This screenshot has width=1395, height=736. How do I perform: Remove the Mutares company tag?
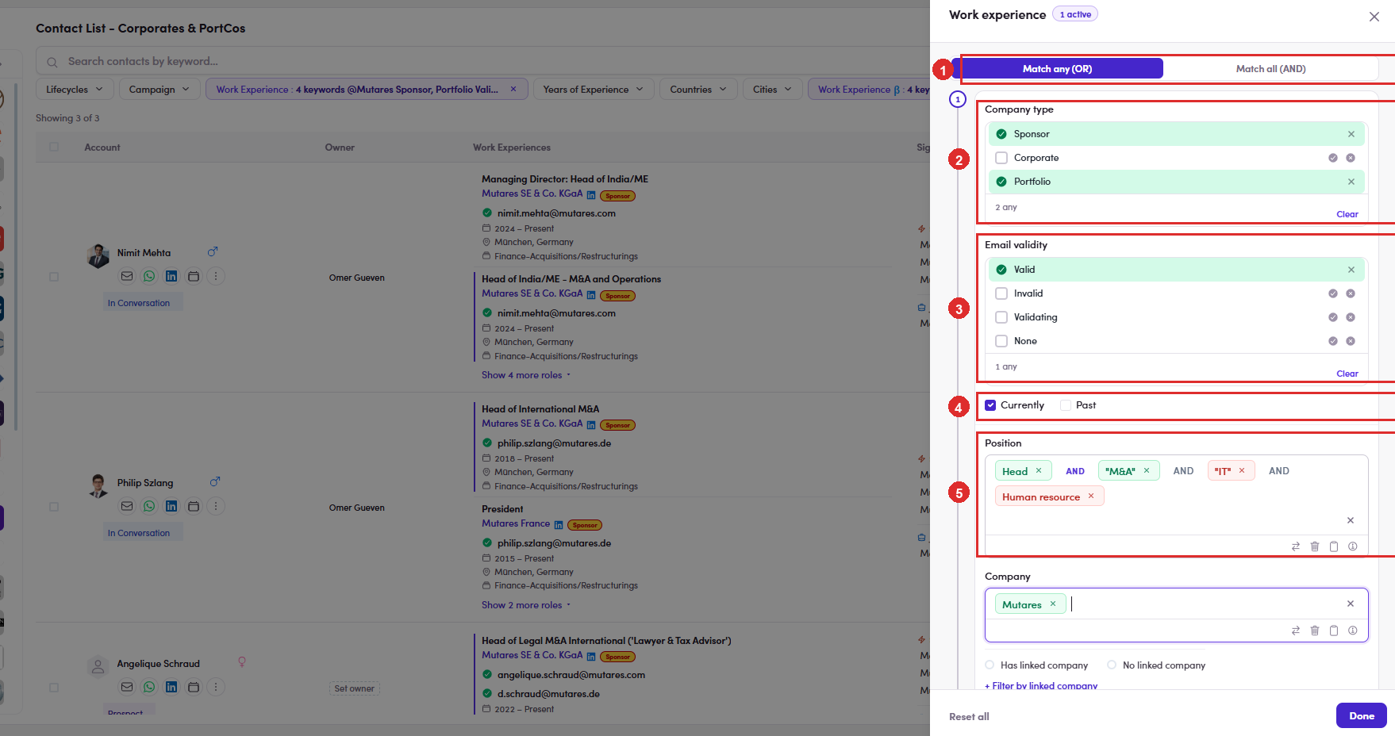coord(1053,604)
